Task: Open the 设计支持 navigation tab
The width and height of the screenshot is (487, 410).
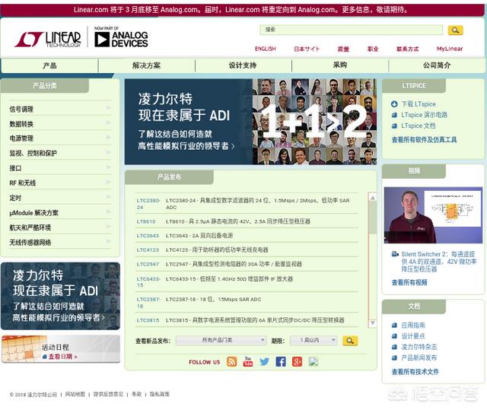Action: pyautogui.click(x=243, y=65)
